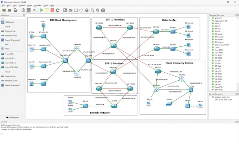Select the NAT device in devices list

point(7,45)
